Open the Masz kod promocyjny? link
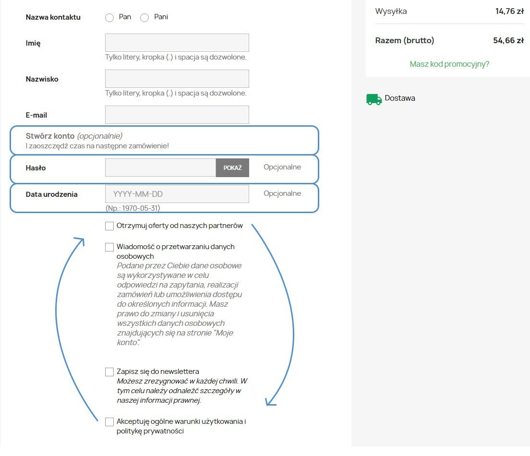Screen dimensions: 530x456 tap(449, 64)
